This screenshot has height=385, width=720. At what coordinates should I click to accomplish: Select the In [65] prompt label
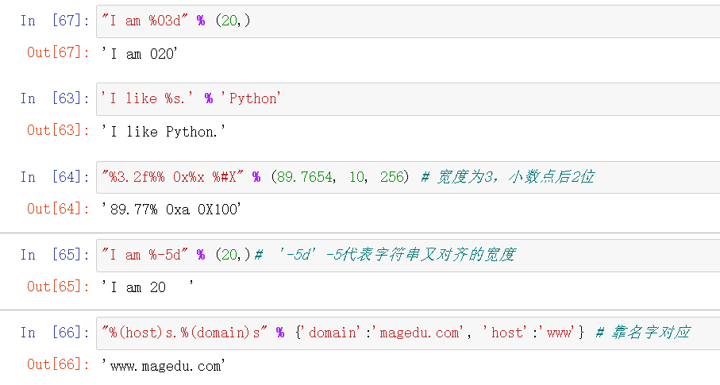[55, 255]
